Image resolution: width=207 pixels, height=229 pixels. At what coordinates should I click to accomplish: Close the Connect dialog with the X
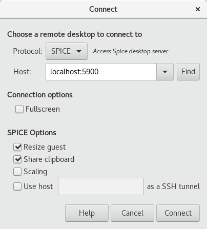pos(198,9)
